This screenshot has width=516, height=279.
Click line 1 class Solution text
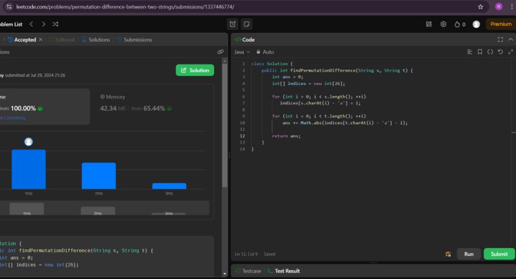(272, 64)
